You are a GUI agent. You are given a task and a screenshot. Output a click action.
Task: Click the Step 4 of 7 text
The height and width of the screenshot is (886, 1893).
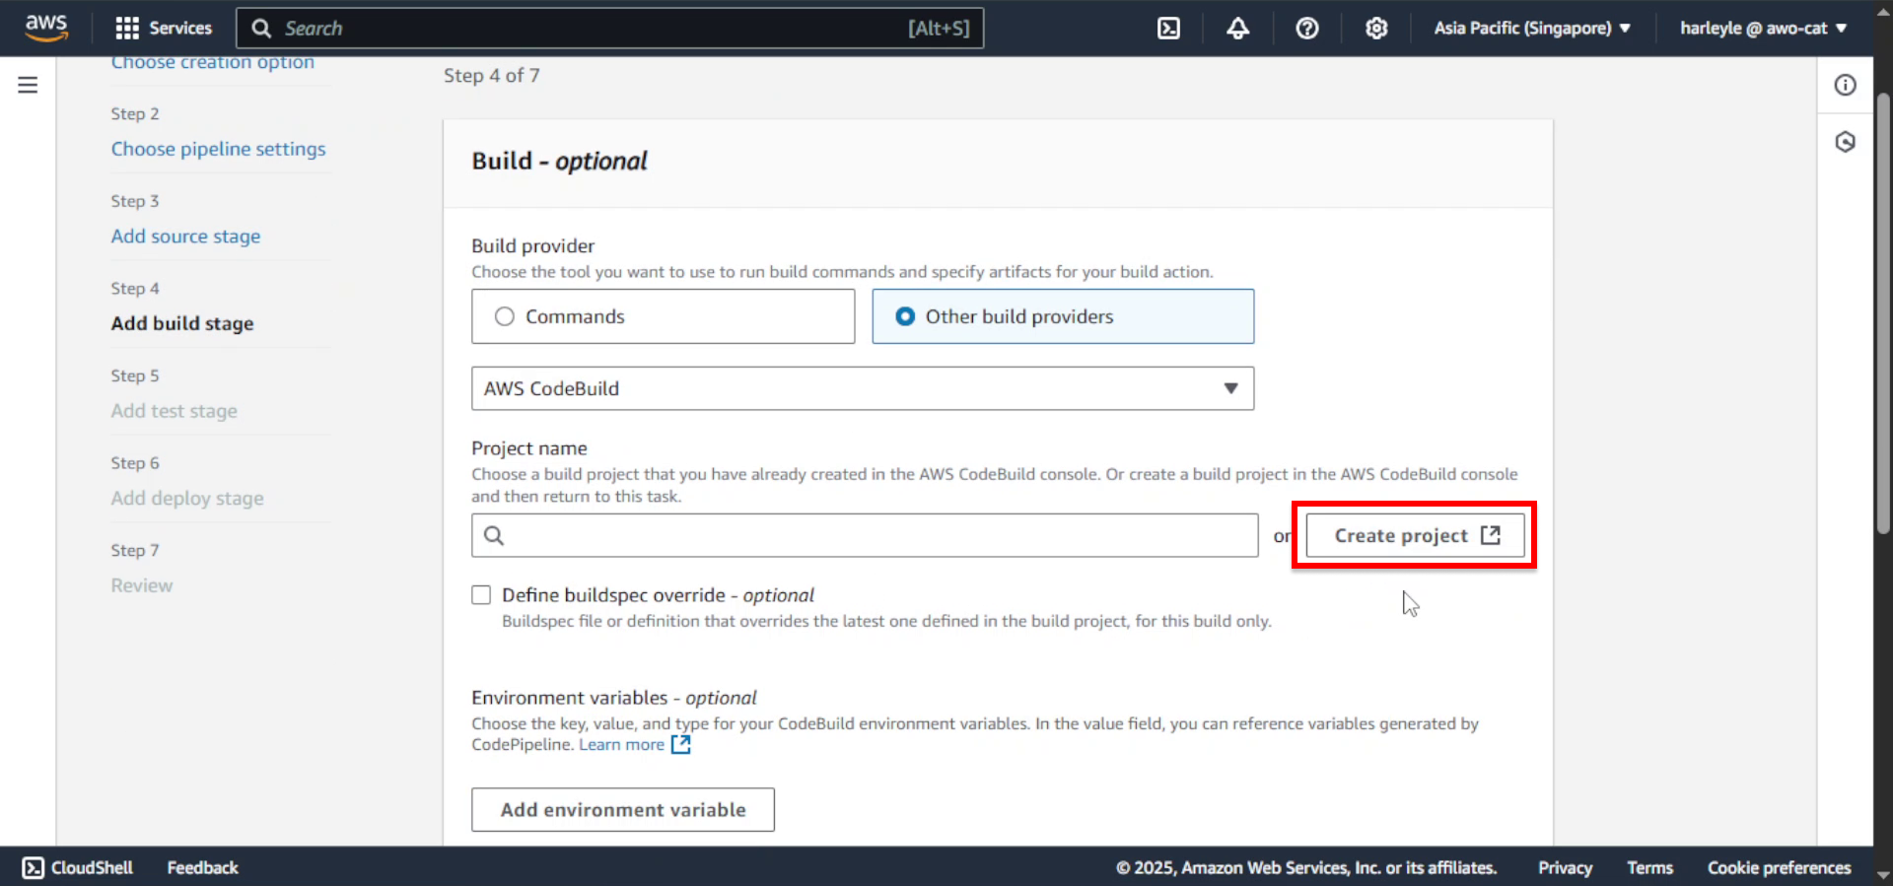491,76
